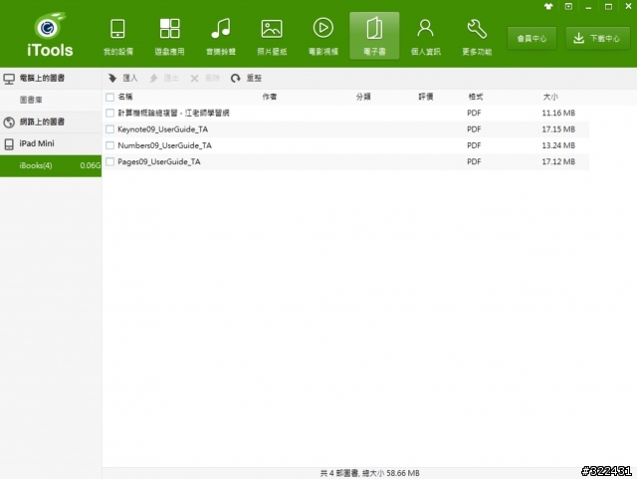Open the 更多功能 wrench tools section
Image resolution: width=637 pixels, height=479 pixels.
tap(477, 37)
